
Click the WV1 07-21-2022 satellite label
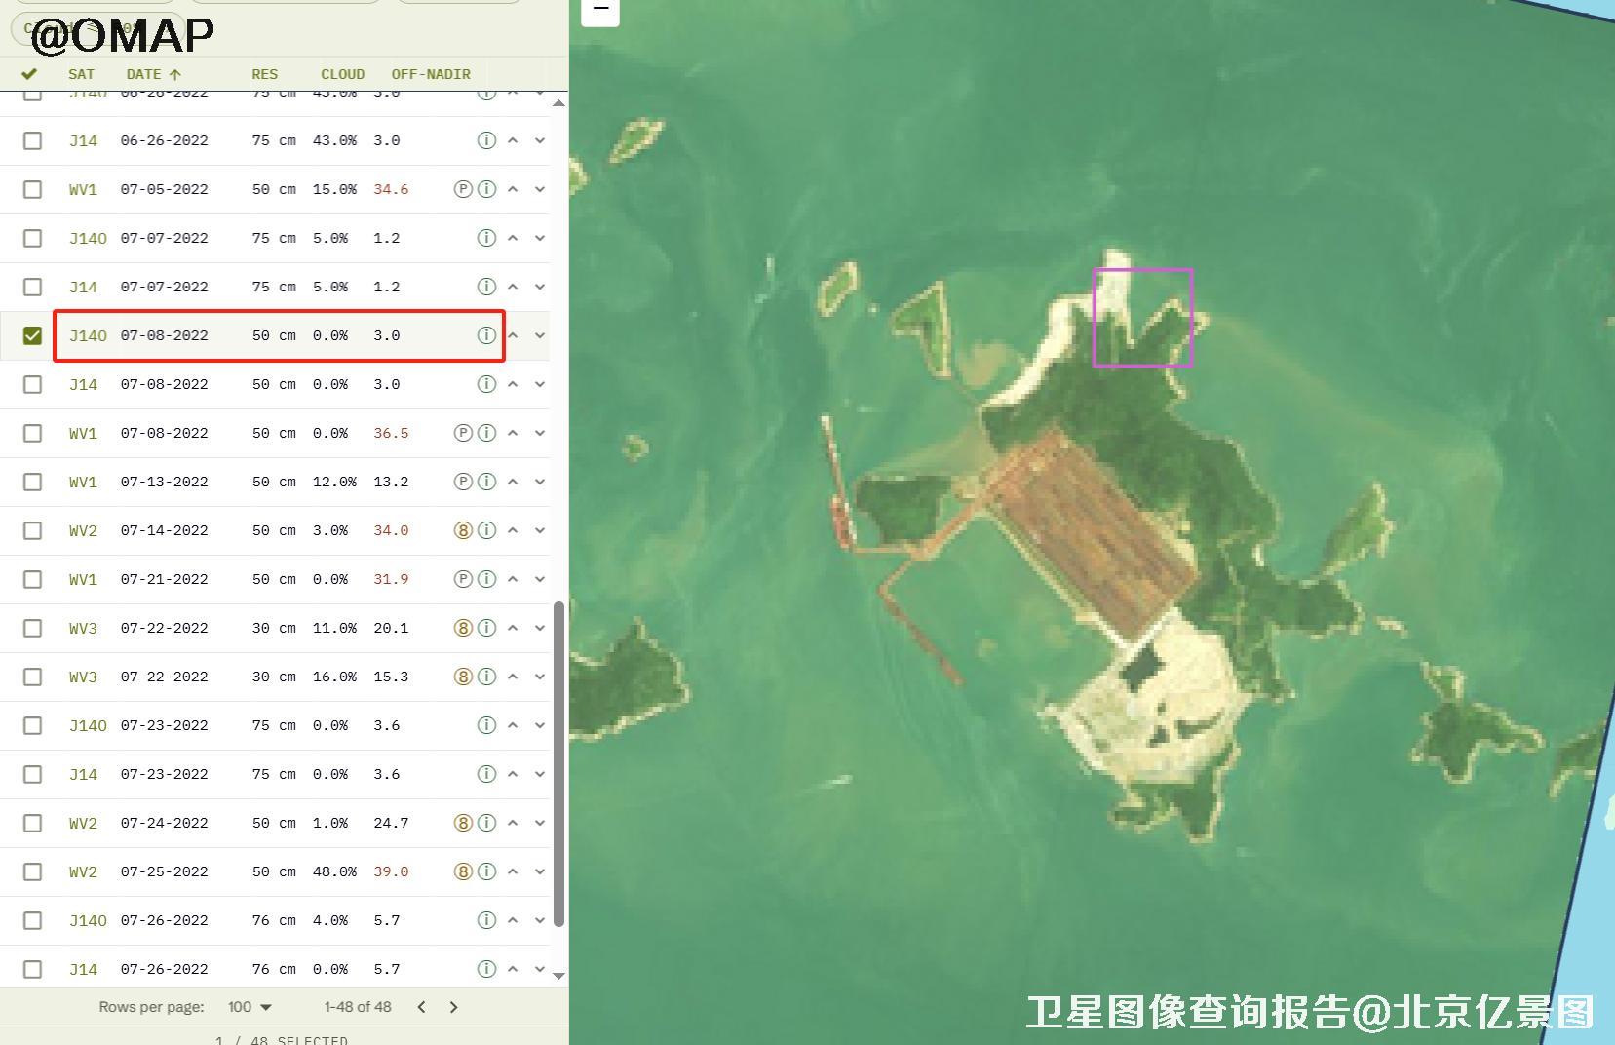pyautogui.click(x=83, y=579)
